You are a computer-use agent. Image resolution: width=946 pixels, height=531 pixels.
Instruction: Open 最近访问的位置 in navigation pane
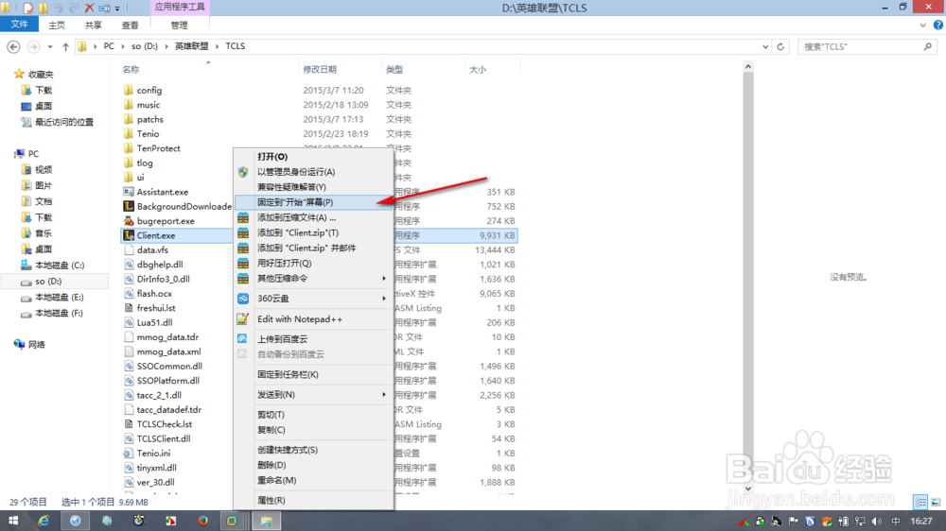click(x=64, y=122)
